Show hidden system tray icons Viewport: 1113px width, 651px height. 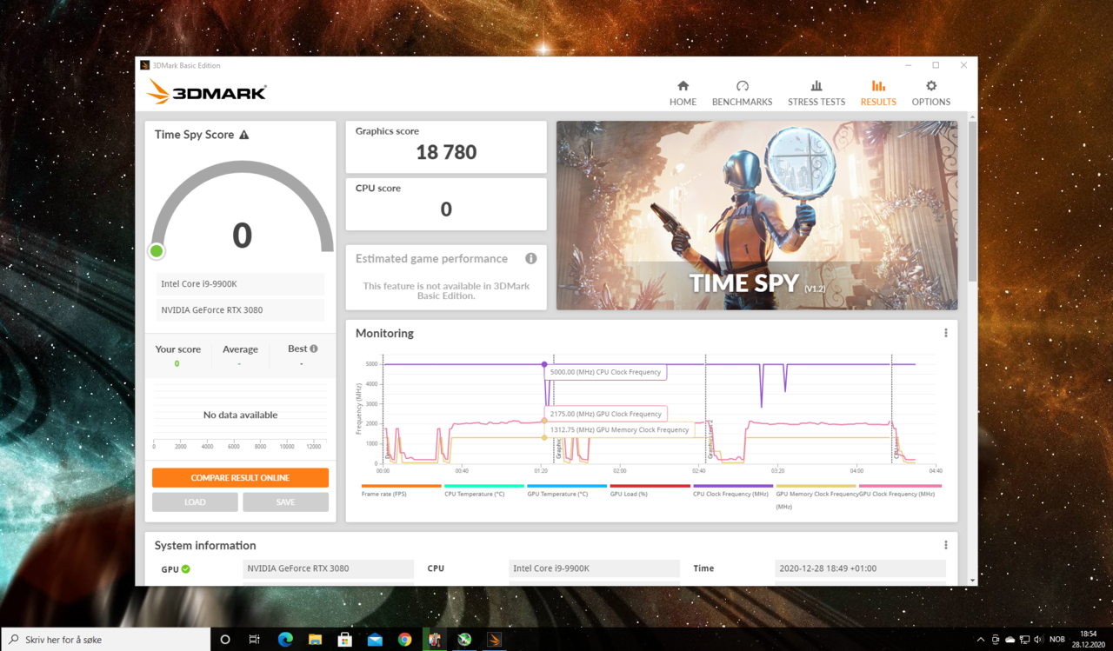tap(982, 640)
